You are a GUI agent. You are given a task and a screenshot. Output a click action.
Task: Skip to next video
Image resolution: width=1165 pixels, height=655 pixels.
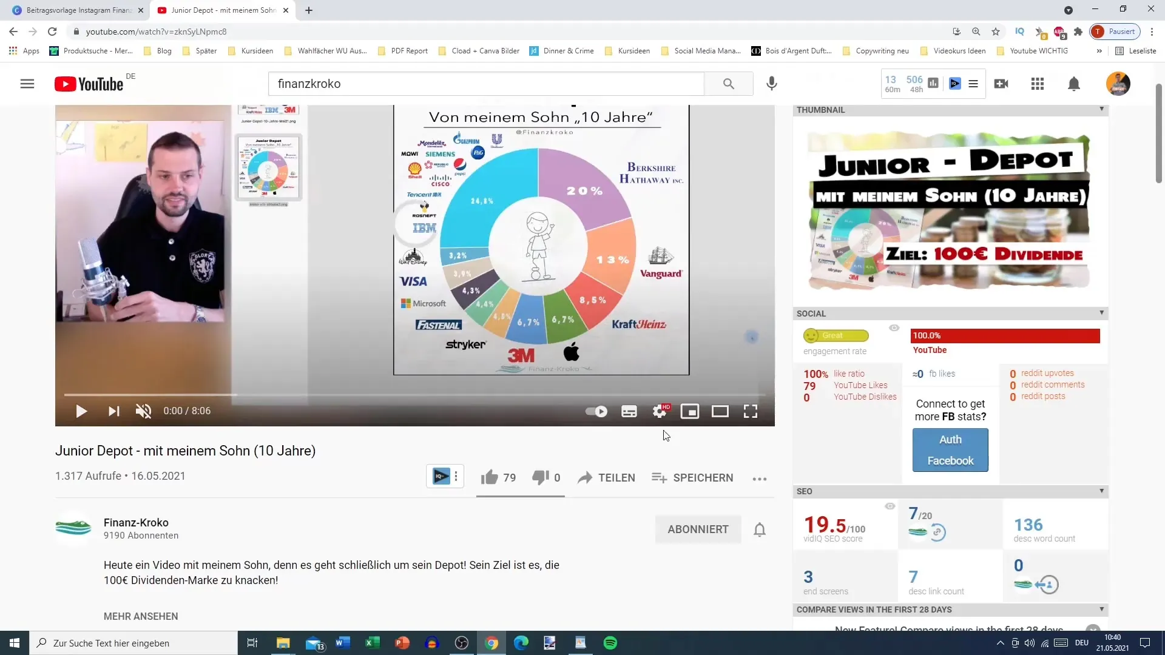tap(113, 411)
